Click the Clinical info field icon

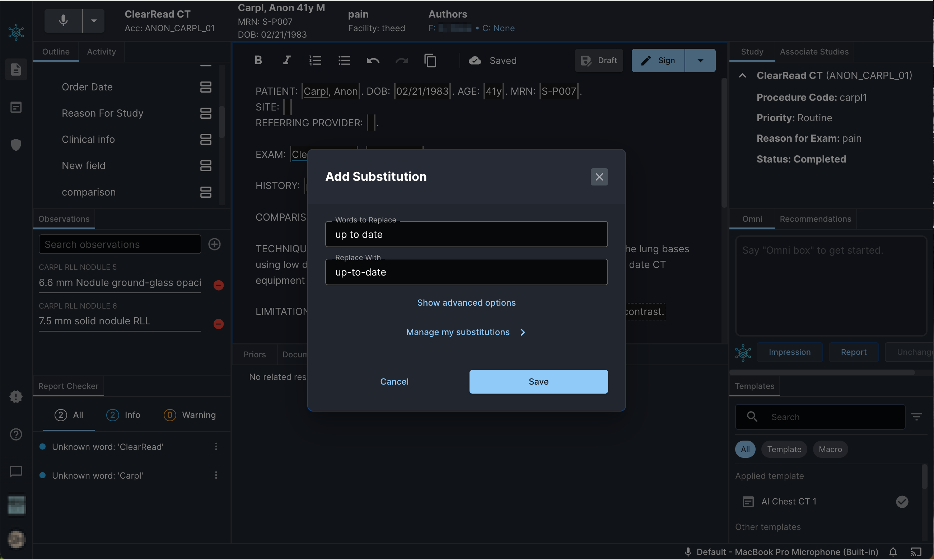206,139
